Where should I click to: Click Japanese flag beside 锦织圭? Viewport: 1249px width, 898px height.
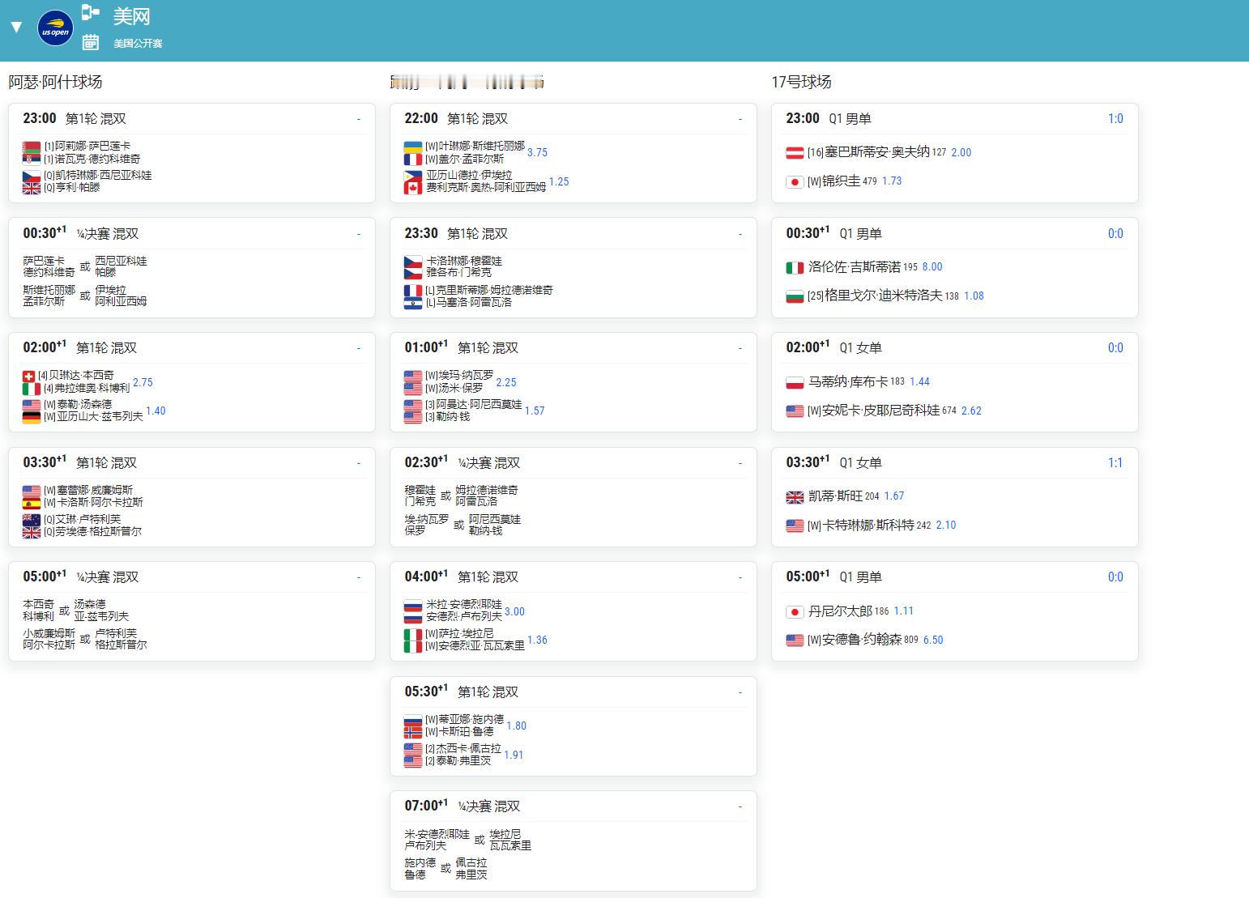click(x=795, y=181)
